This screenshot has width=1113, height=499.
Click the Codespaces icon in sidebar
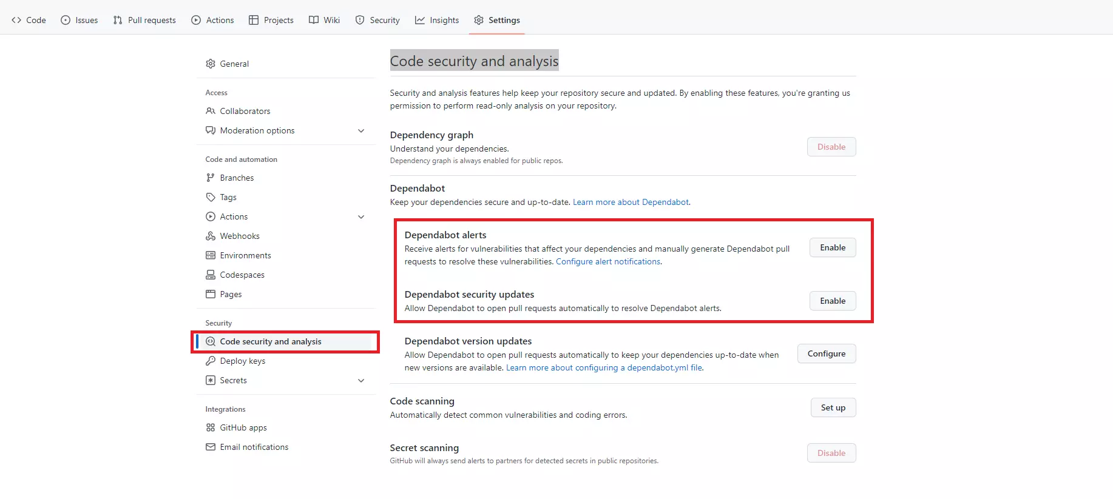[211, 275]
